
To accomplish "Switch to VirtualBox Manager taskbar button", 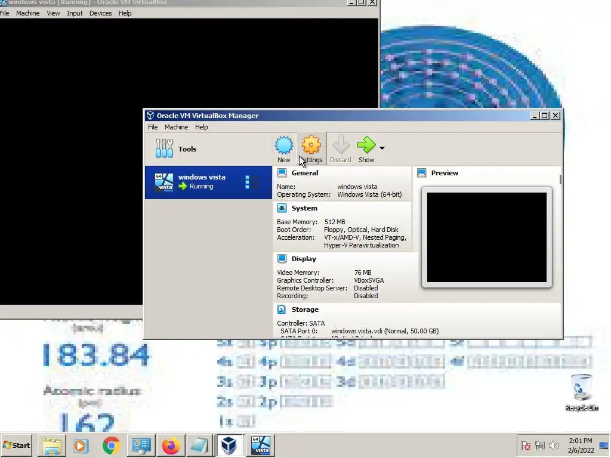I will point(230,445).
